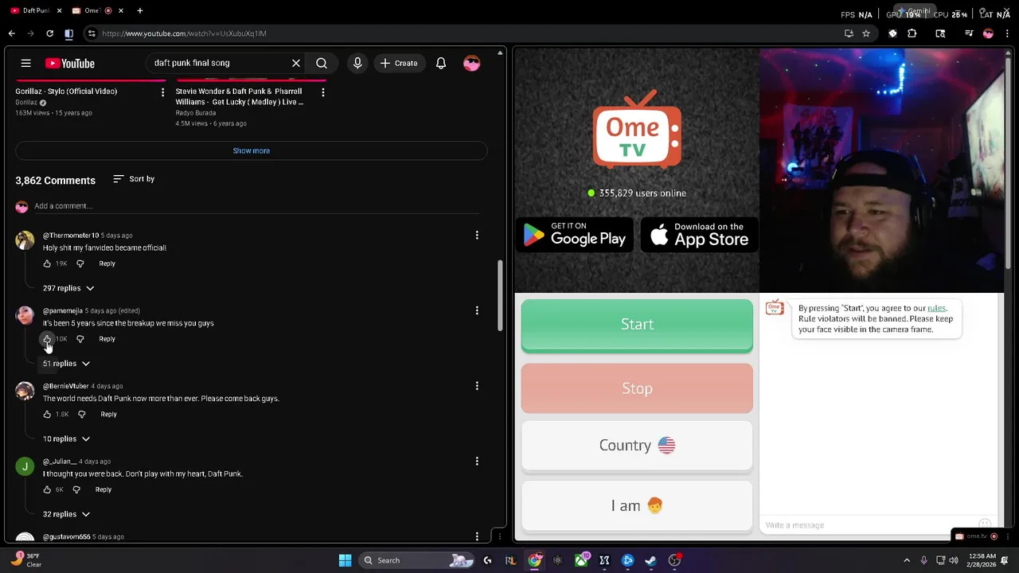Like the @Thermometer10 comment
The width and height of the screenshot is (1019, 573).
tap(47, 263)
